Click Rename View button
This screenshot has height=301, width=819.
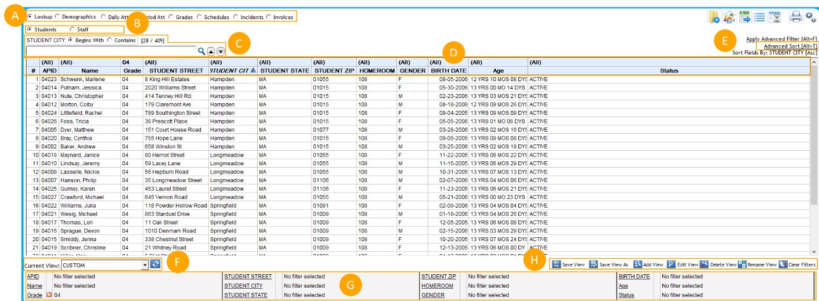(757, 264)
